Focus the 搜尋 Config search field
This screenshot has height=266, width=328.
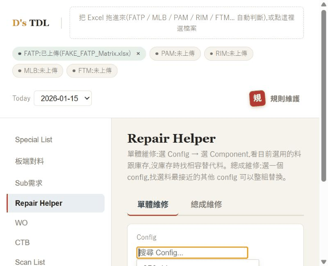pyautogui.click(x=192, y=252)
